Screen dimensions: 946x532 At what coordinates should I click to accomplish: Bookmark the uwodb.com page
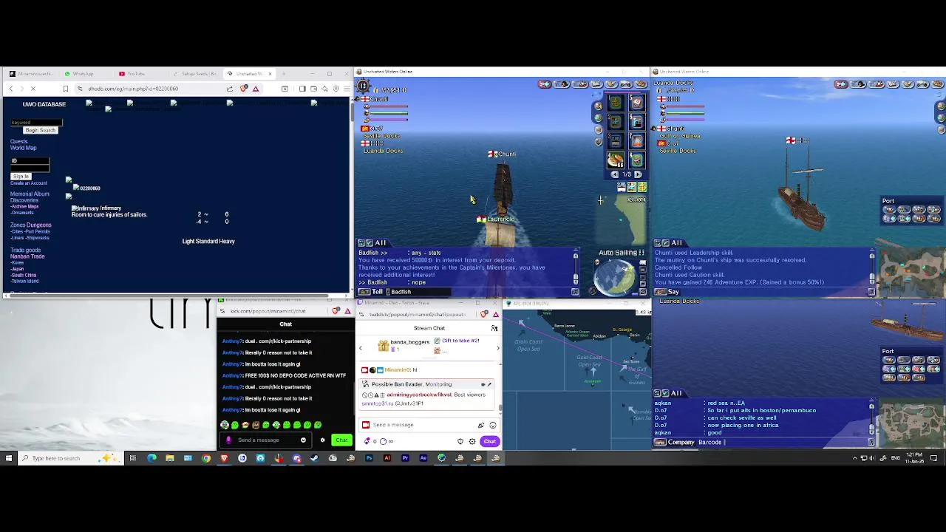[65, 89]
